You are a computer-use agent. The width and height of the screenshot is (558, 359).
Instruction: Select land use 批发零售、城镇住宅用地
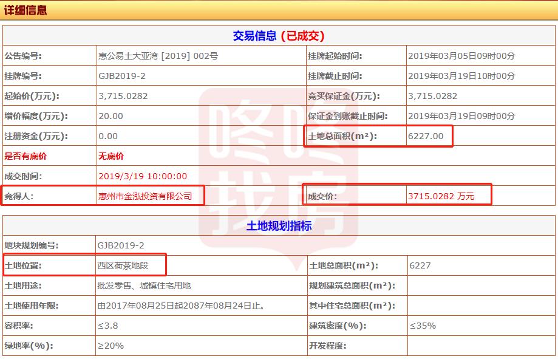(x=144, y=285)
